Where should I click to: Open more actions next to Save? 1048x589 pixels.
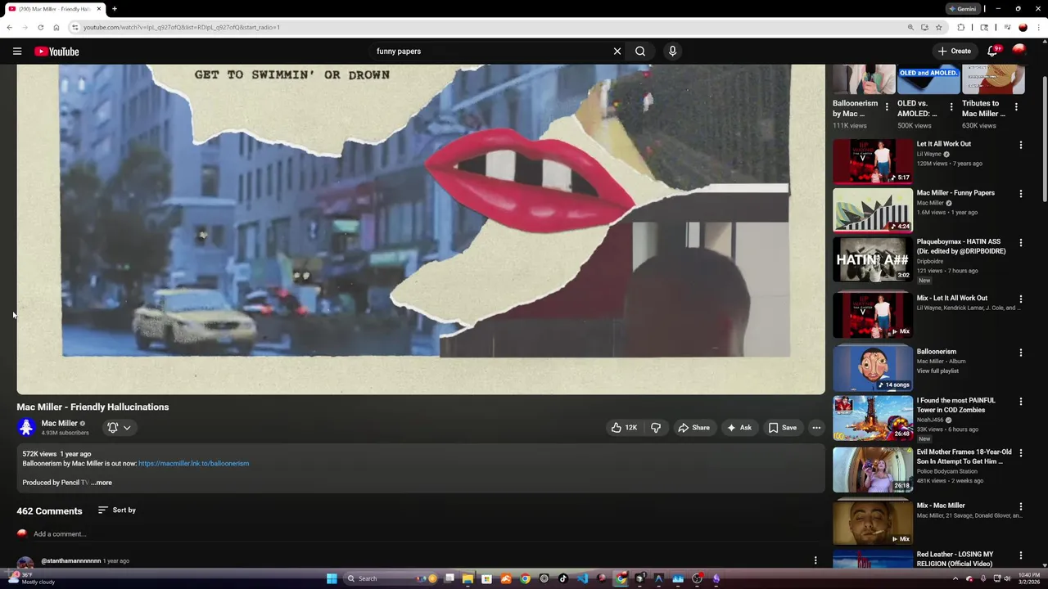coord(816,428)
